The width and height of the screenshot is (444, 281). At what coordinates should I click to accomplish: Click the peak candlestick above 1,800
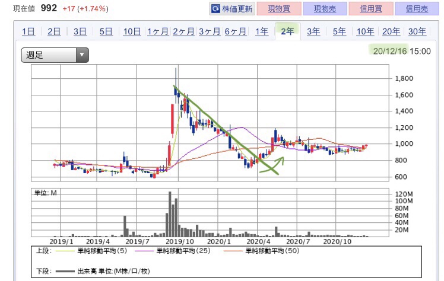(176, 85)
